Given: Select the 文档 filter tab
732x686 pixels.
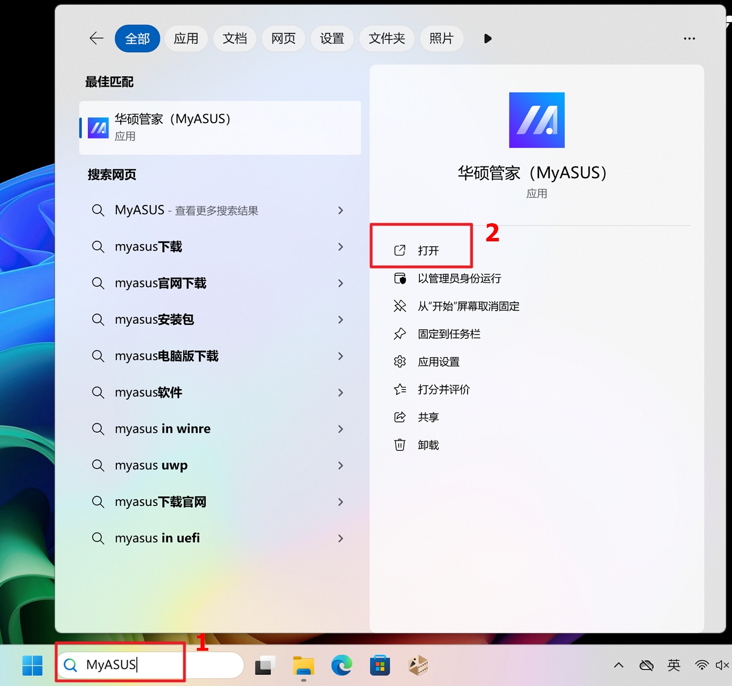Looking at the screenshot, I should [235, 39].
